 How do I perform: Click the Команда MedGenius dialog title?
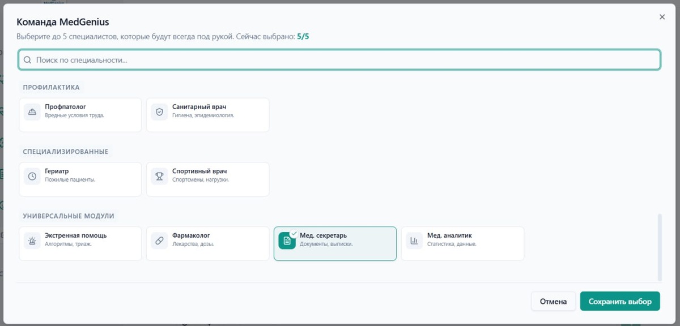click(63, 22)
